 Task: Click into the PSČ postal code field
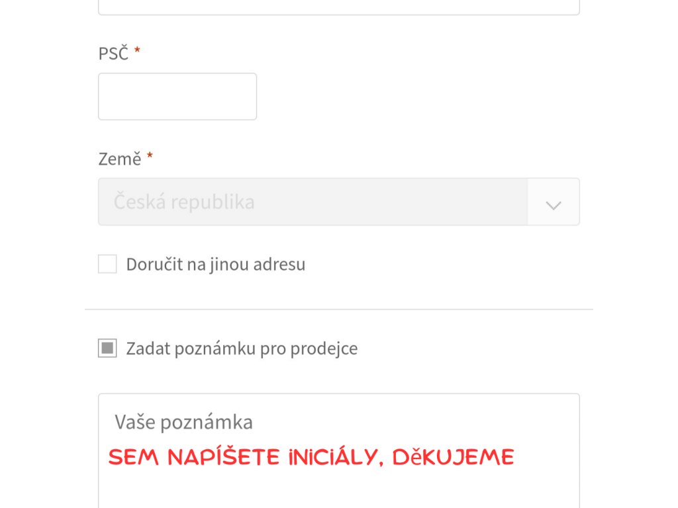[x=177, y=97]
